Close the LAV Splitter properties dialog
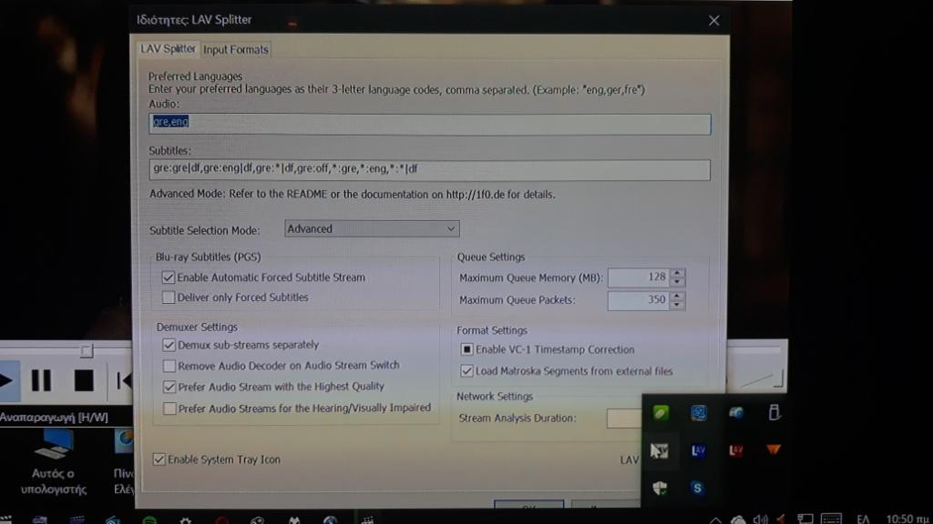 click(714, 21)
